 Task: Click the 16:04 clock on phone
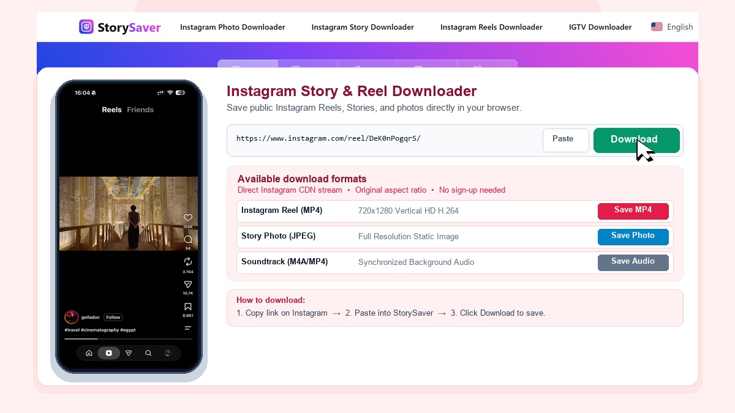[x=82, y=93]
